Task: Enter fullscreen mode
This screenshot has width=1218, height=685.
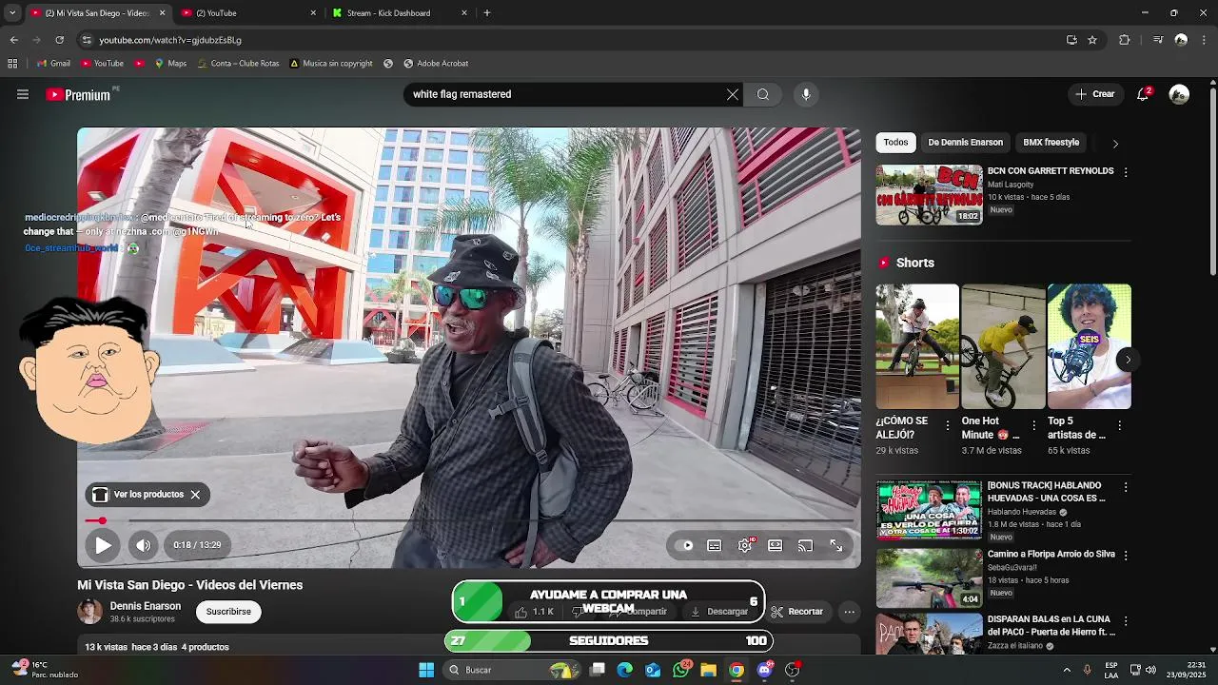Action: (836, 545)
